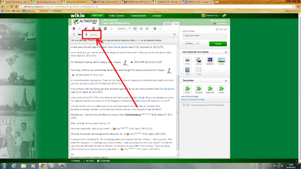Viewport: 301px width, 169px height.
Task: Apply numbered list formatting
Action: 99,29
